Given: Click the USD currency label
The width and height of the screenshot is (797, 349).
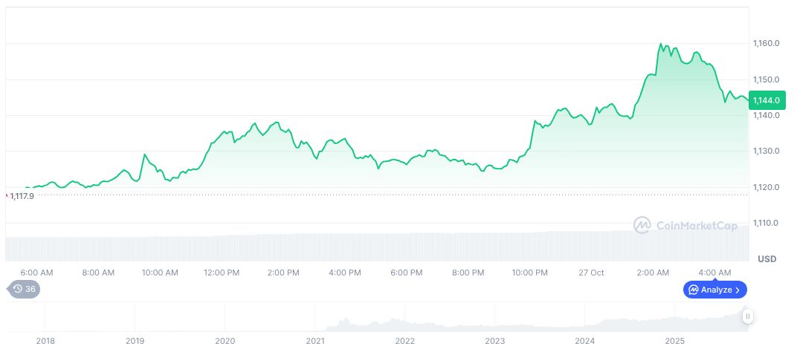Looking at the screenshot, I should coord(767,259).
